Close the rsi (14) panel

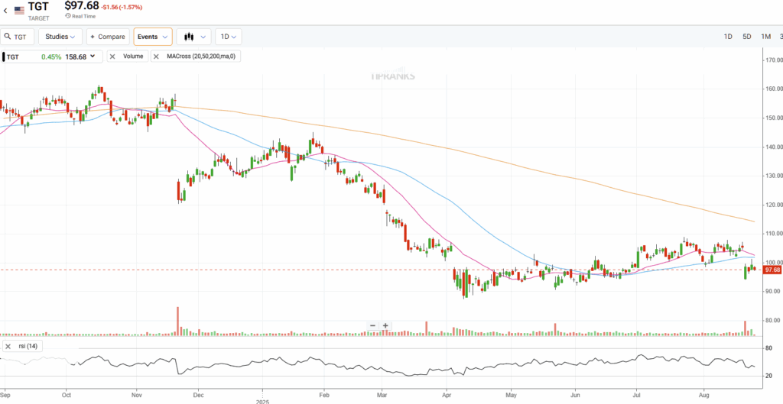[x=8, y=346]
